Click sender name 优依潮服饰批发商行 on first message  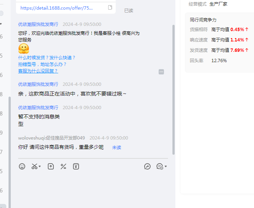click(38, 24)
